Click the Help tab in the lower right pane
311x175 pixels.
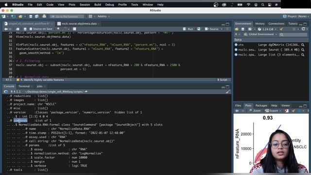[274, 105]
